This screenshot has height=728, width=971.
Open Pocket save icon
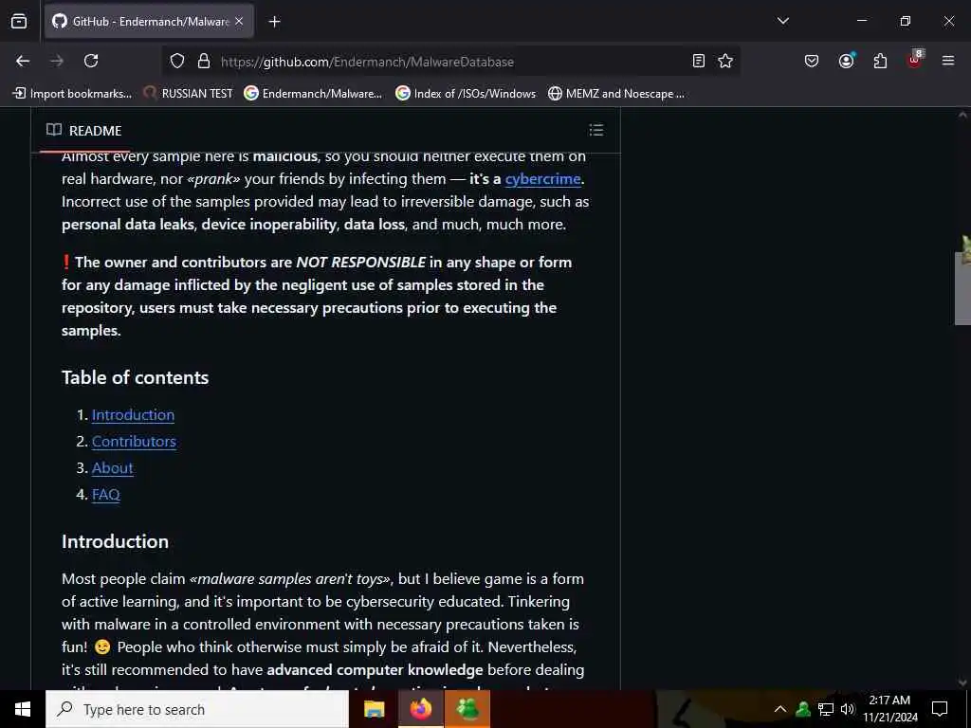click(812, 61)
